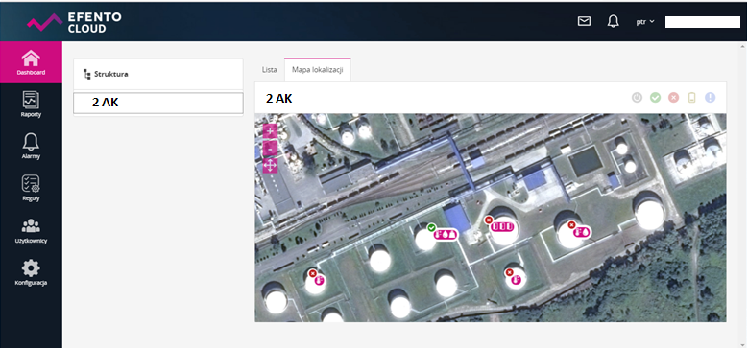Open the messages envelope icon
Image resolution: width=748 pixels, height=348 pixels.
[584, 21]
